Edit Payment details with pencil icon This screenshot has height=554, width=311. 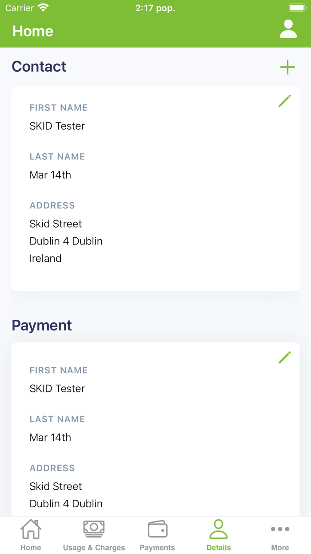pyautogui.click(x=284, y=358)
